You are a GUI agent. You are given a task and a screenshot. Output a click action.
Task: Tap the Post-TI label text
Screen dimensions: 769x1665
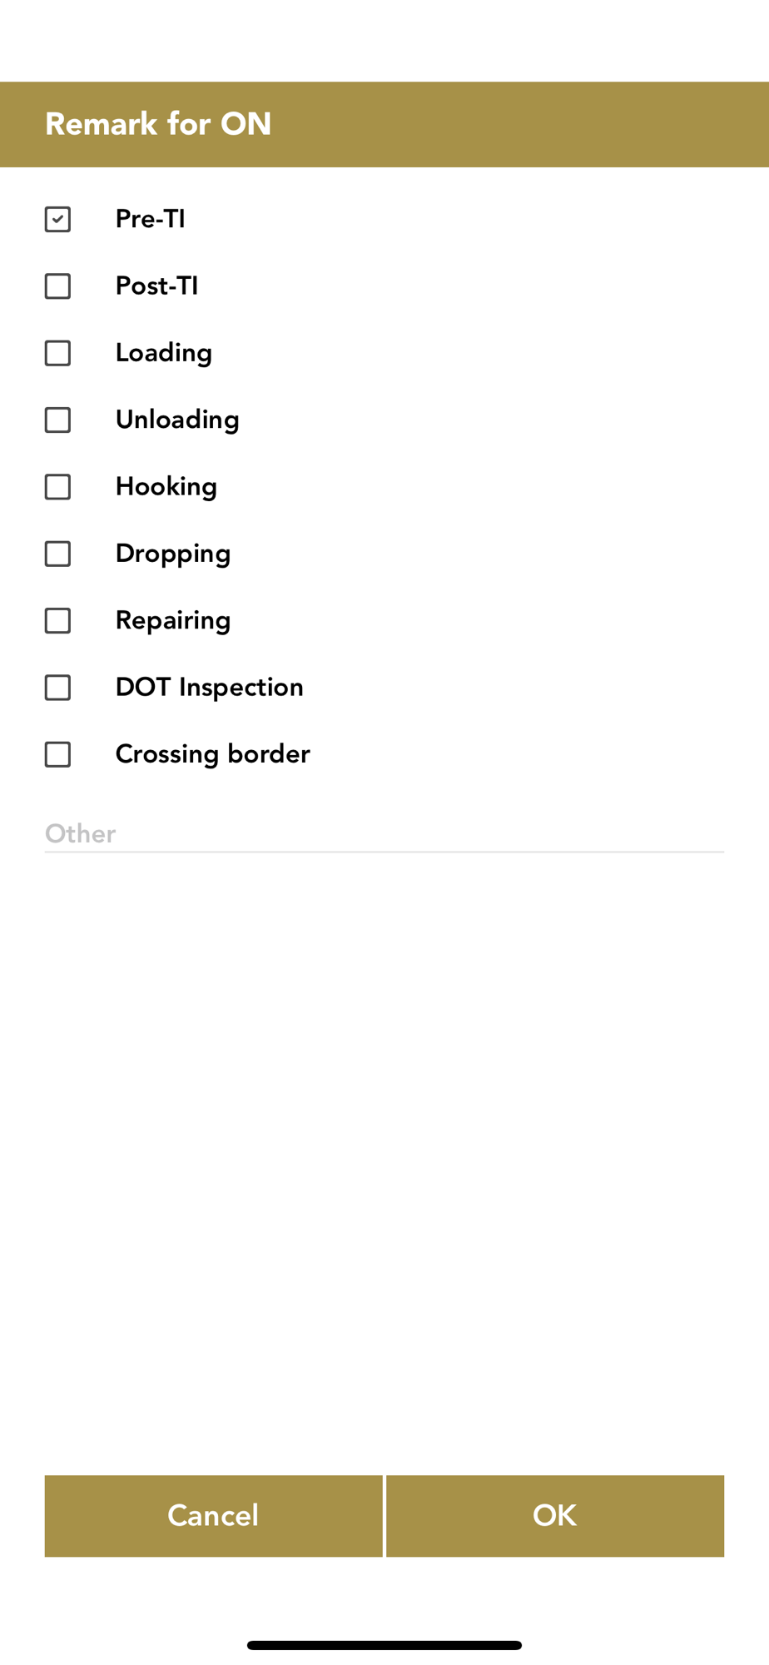[156, 286]
